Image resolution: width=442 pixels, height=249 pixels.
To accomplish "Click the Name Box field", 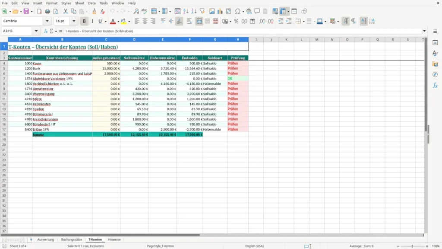I will [x=17, y=31].
